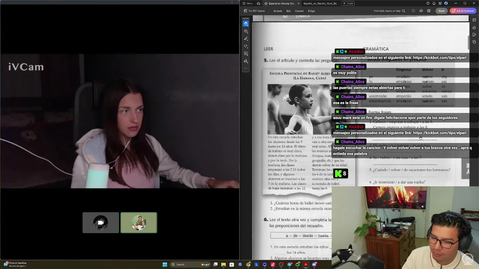Open Discord from taskbar
The image size is (479, 269).
(x=314, y=265)
